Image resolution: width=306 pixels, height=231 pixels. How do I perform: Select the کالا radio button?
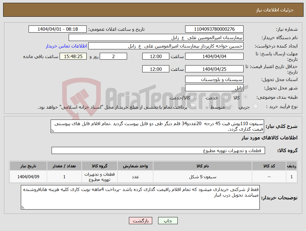[x=246, y=97]
